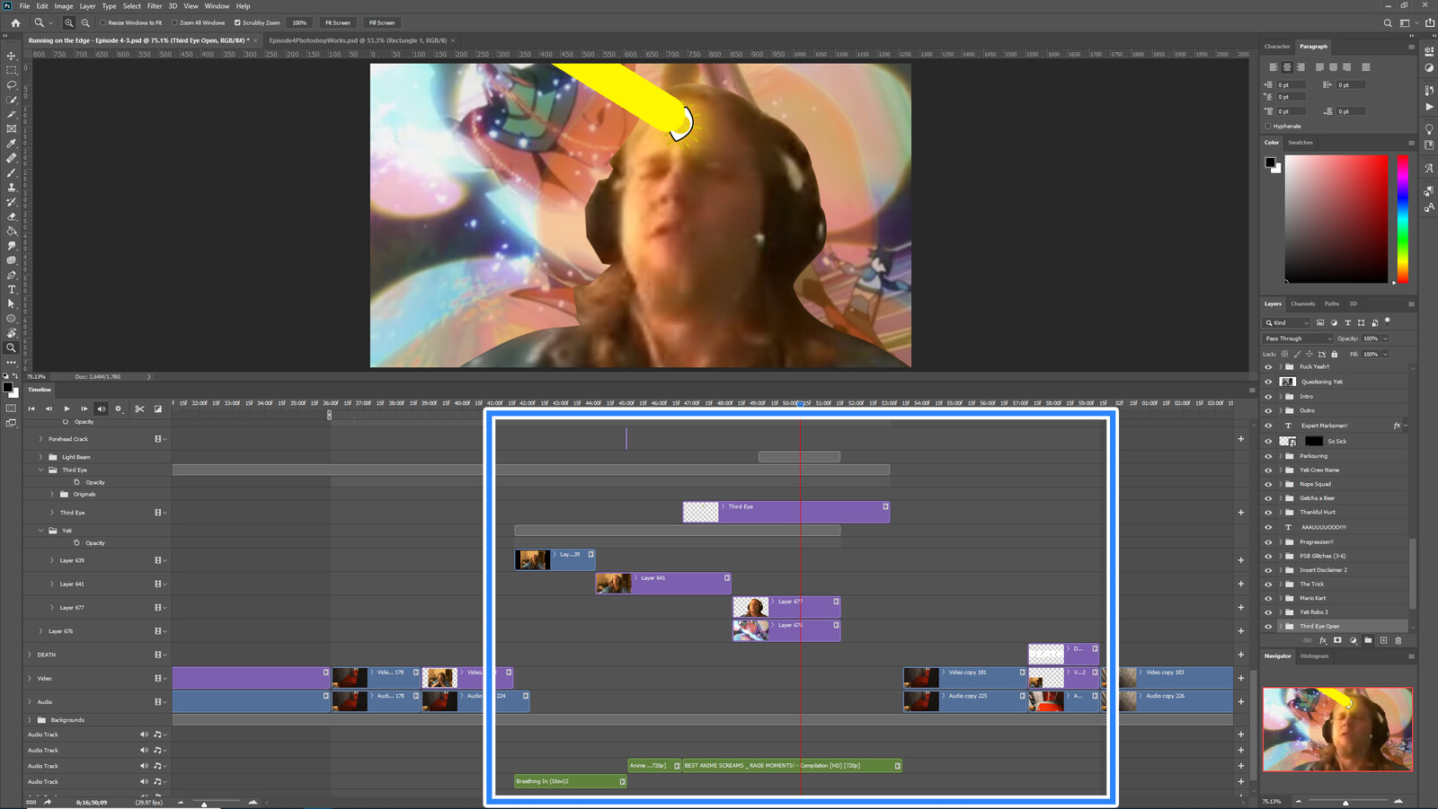Select the Pen tool
The width and height of the screenshot is (1438, 809).
12,275
